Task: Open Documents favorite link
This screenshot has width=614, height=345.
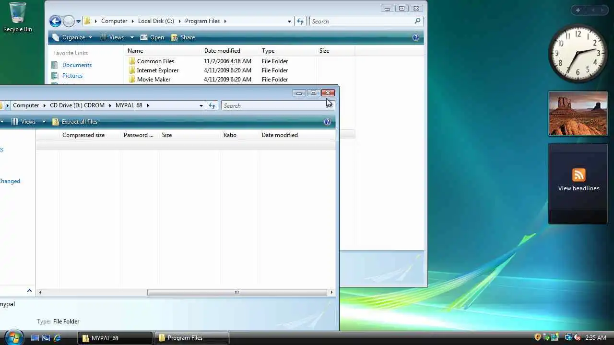Action: tap(77, 65)
